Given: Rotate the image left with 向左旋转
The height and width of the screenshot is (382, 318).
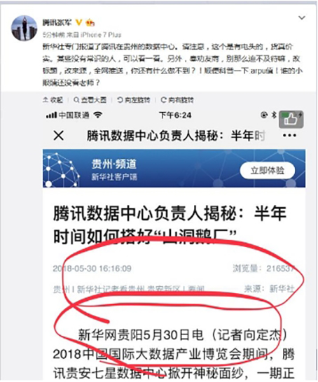Looking at the screenshot, I should tap(133, 100).
